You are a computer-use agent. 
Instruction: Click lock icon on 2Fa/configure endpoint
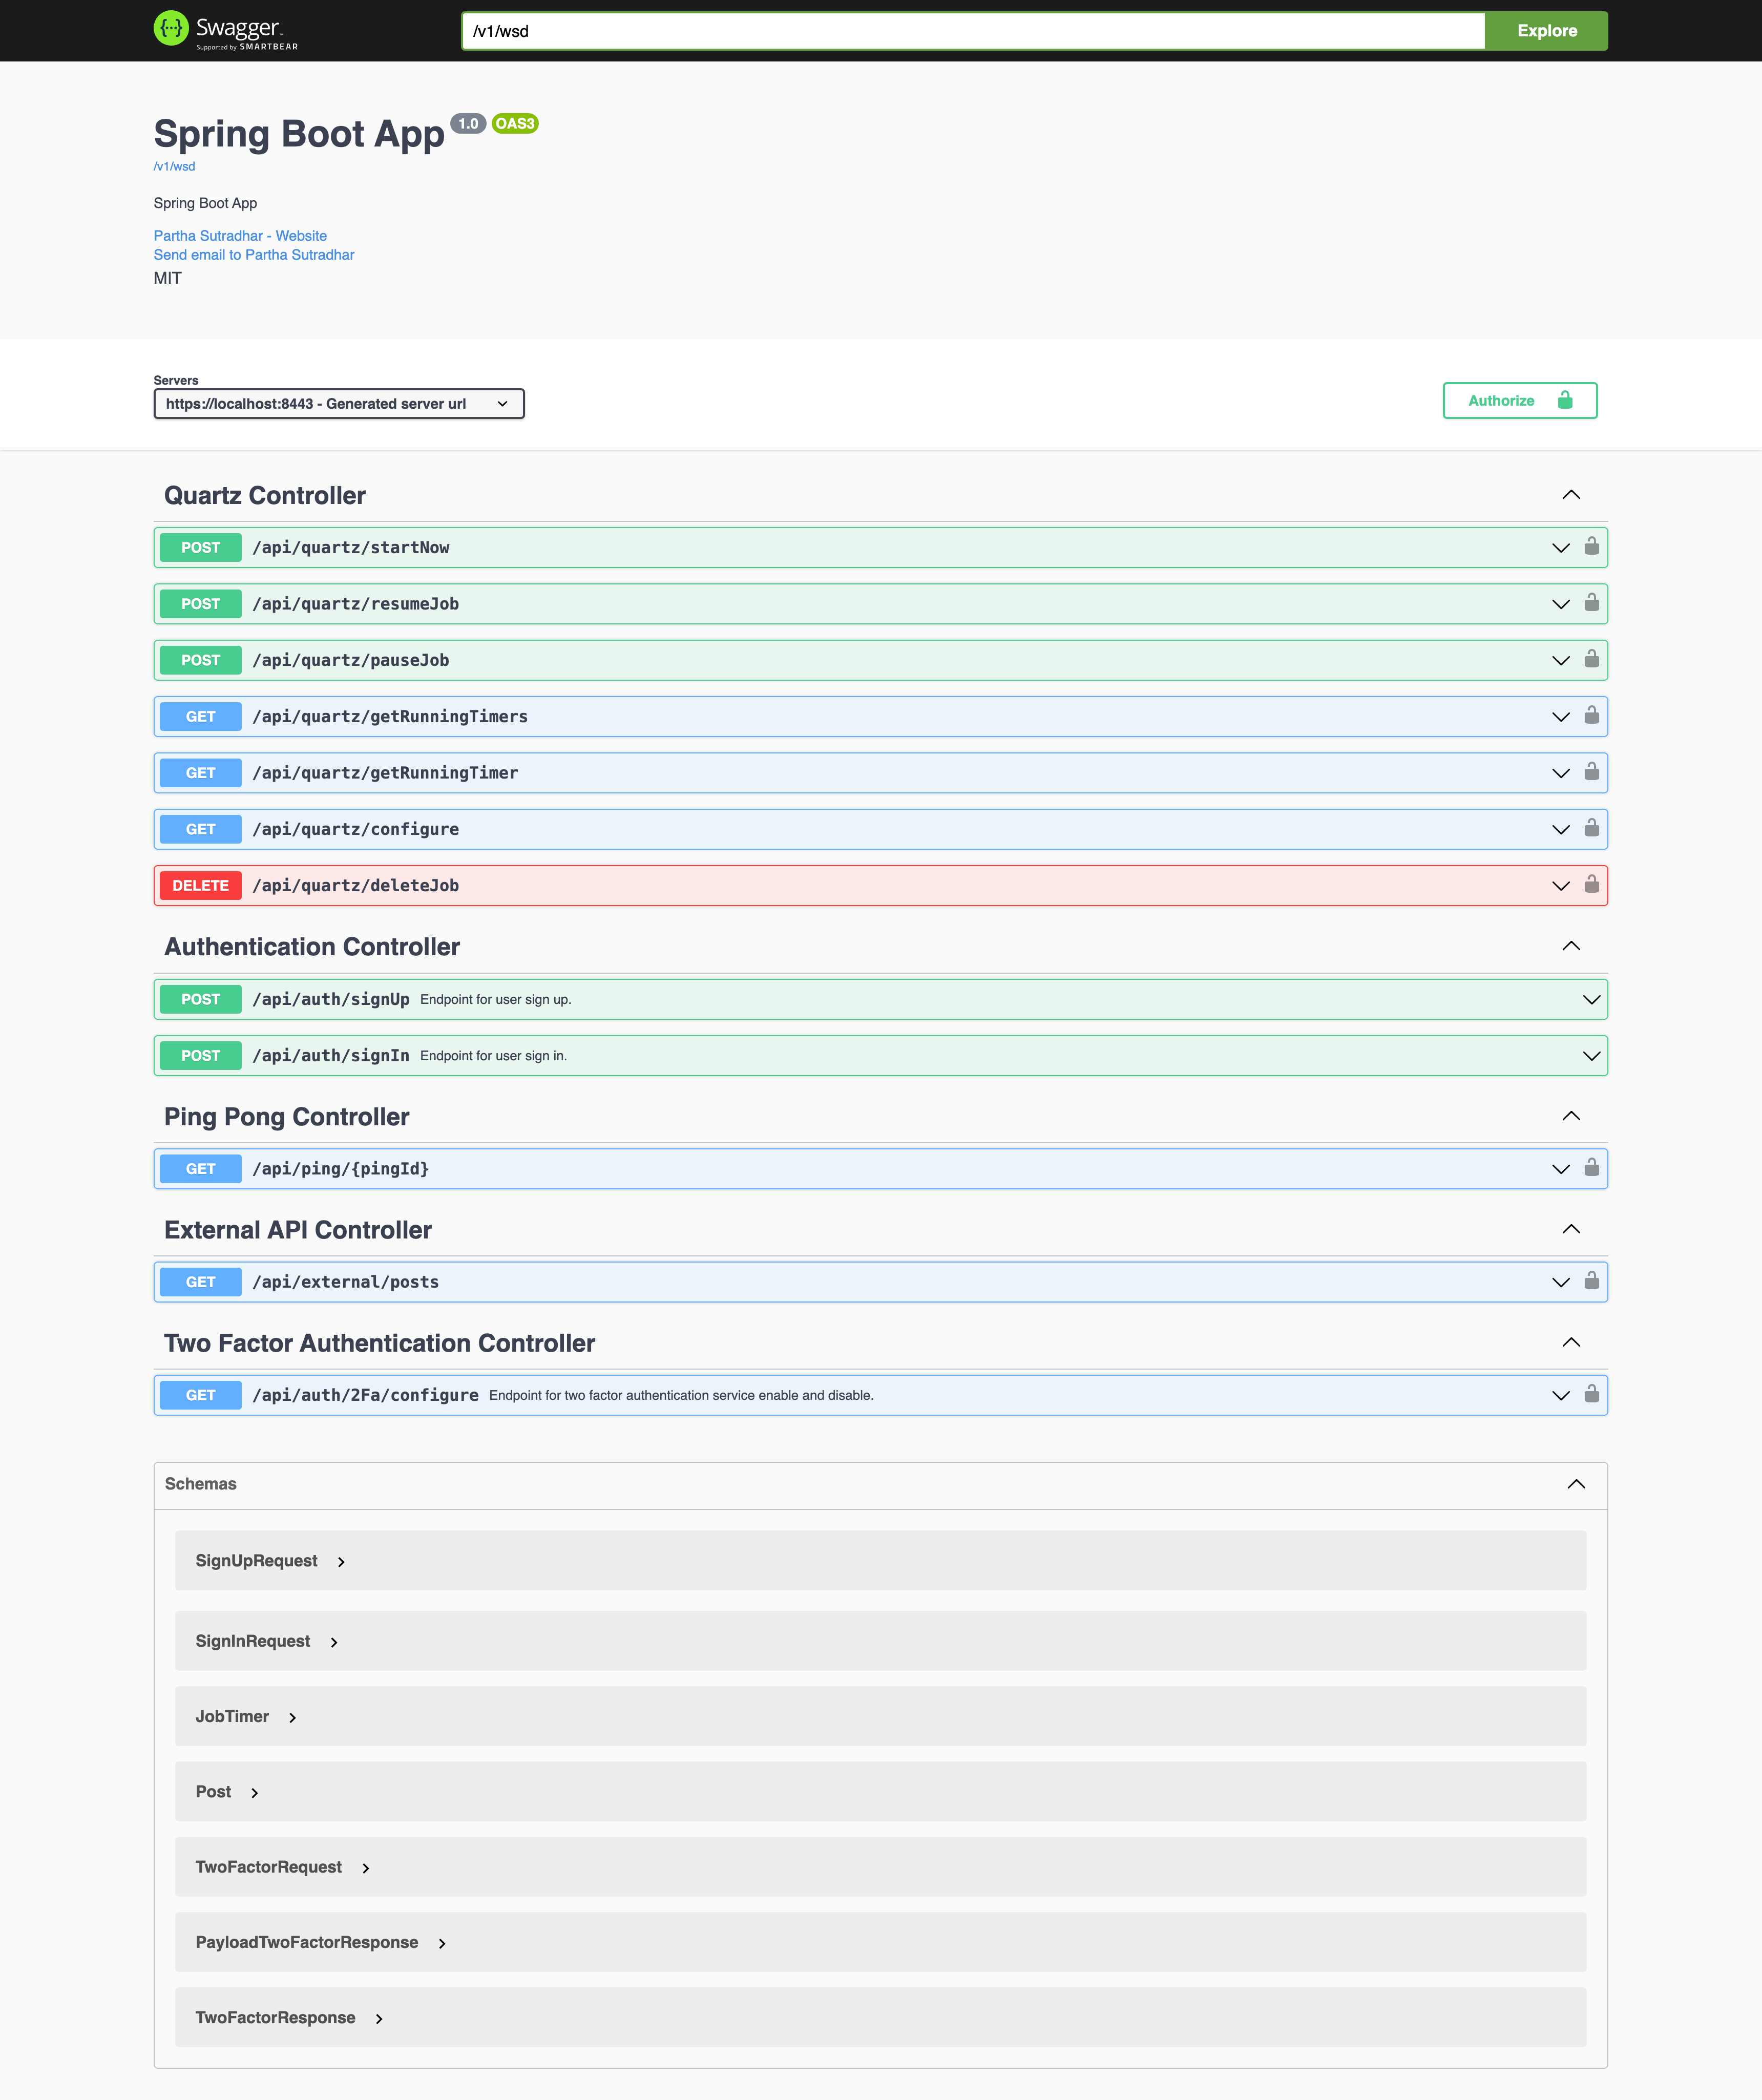1591,1393
